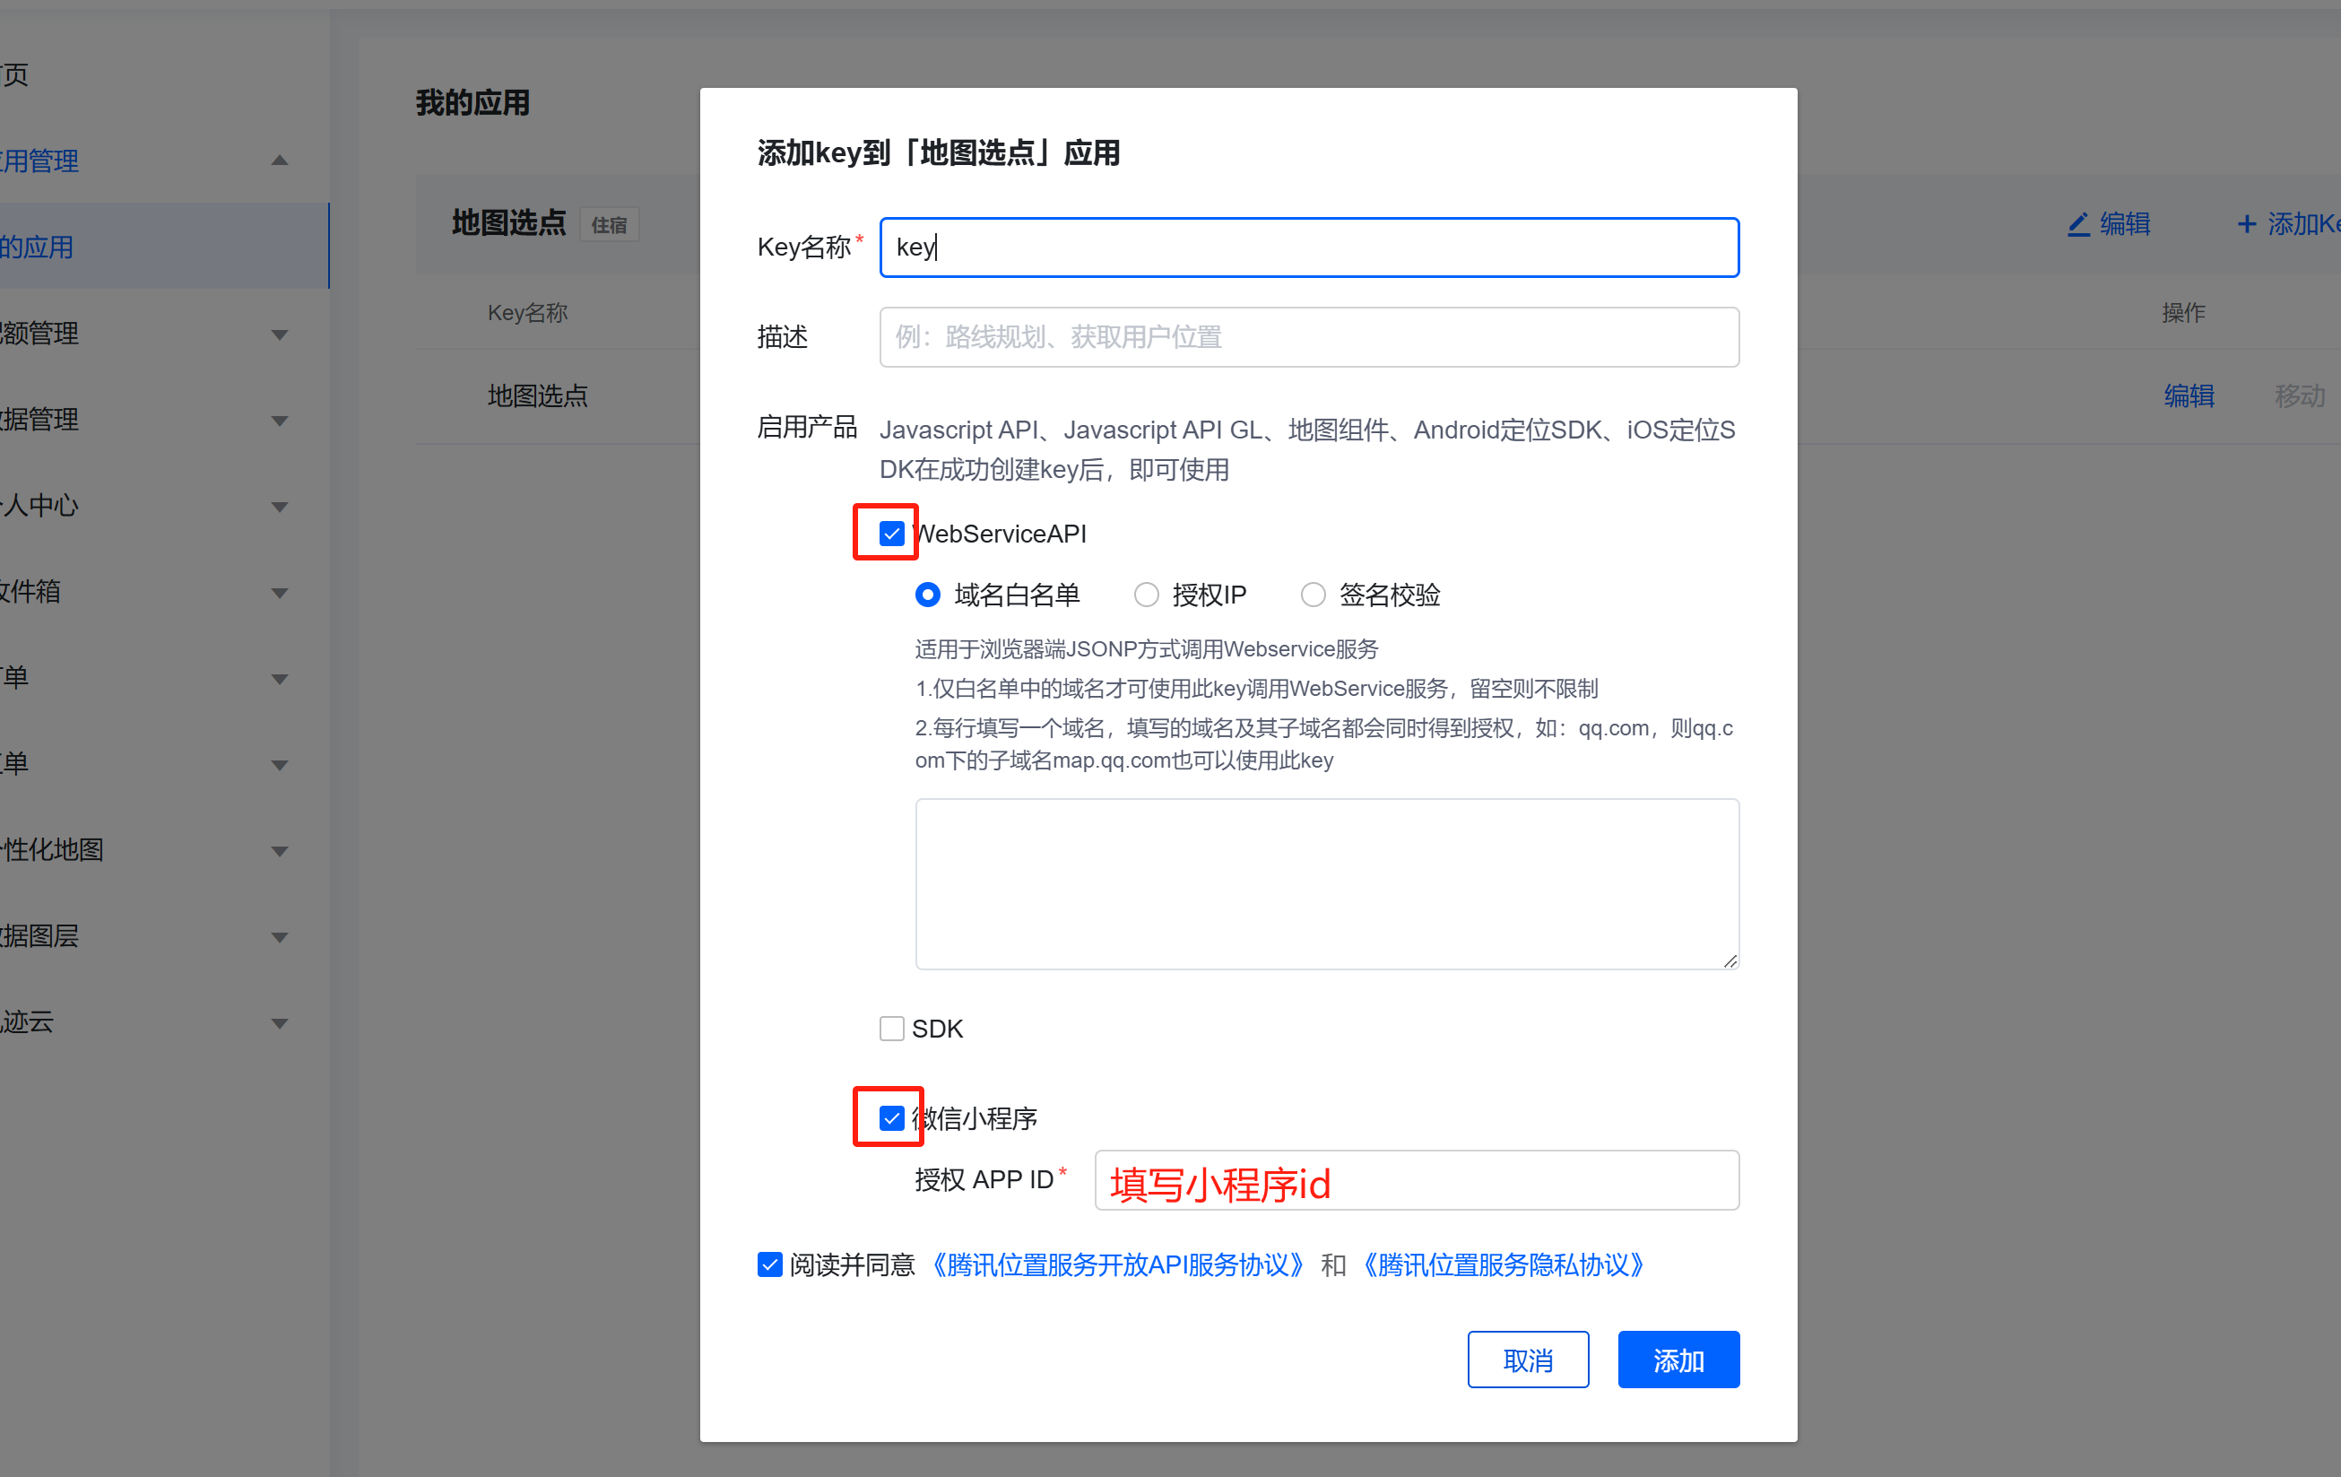Image resolution: width=2341 pixels, height=1477 pixels.
Task: Open the 编辑 link in the 地图选点 row
Action: point(2189,395)
